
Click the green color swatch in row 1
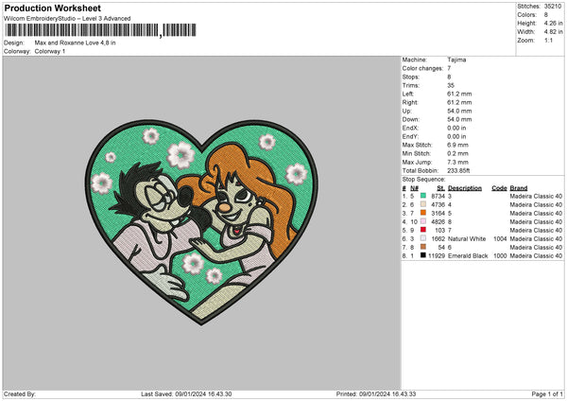click(x=423, y=196)
